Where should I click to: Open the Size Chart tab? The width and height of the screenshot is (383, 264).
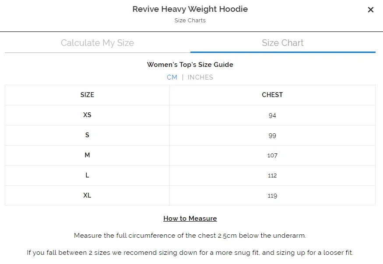(x=283, y=42)
